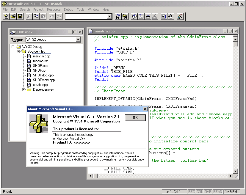Select mainfrm.cpp in the project tree
This screenshot has width=246, height=195.
pyautogui.click(x=41, y=56)
